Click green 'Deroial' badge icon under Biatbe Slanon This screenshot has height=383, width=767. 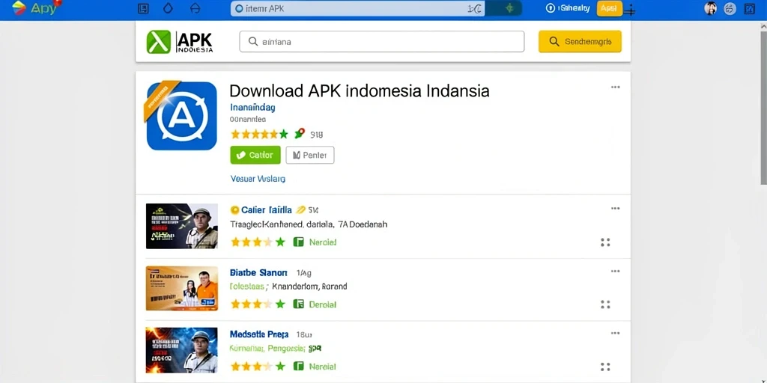pyautogui.click(x=298, y=304)
